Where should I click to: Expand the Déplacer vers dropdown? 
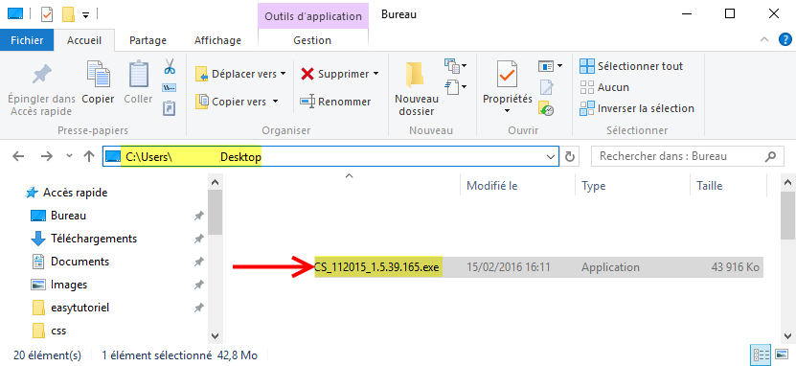tap(283, 74)
